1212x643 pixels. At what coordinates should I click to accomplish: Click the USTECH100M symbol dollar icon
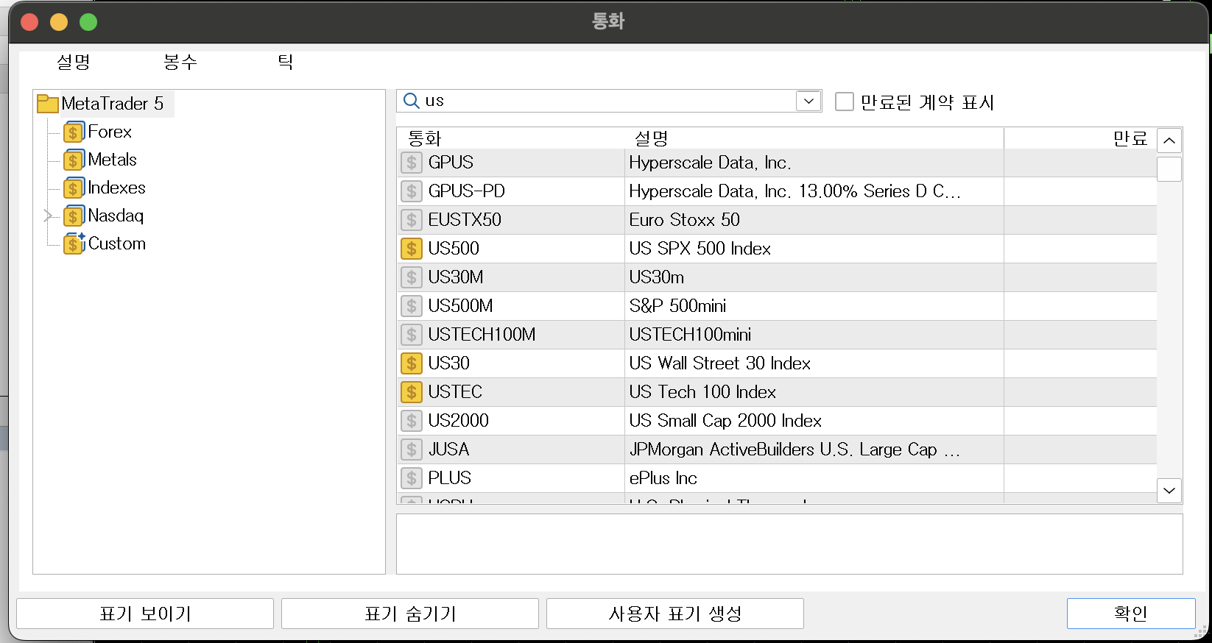pos(412,335)
